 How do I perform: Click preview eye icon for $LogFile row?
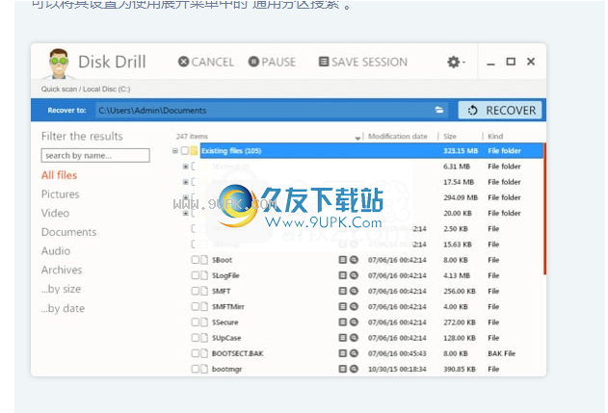pyautogui.click(x=354, y=275)
